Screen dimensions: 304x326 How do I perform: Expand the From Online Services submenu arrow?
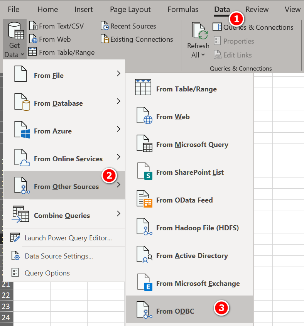tap(118, 157)
